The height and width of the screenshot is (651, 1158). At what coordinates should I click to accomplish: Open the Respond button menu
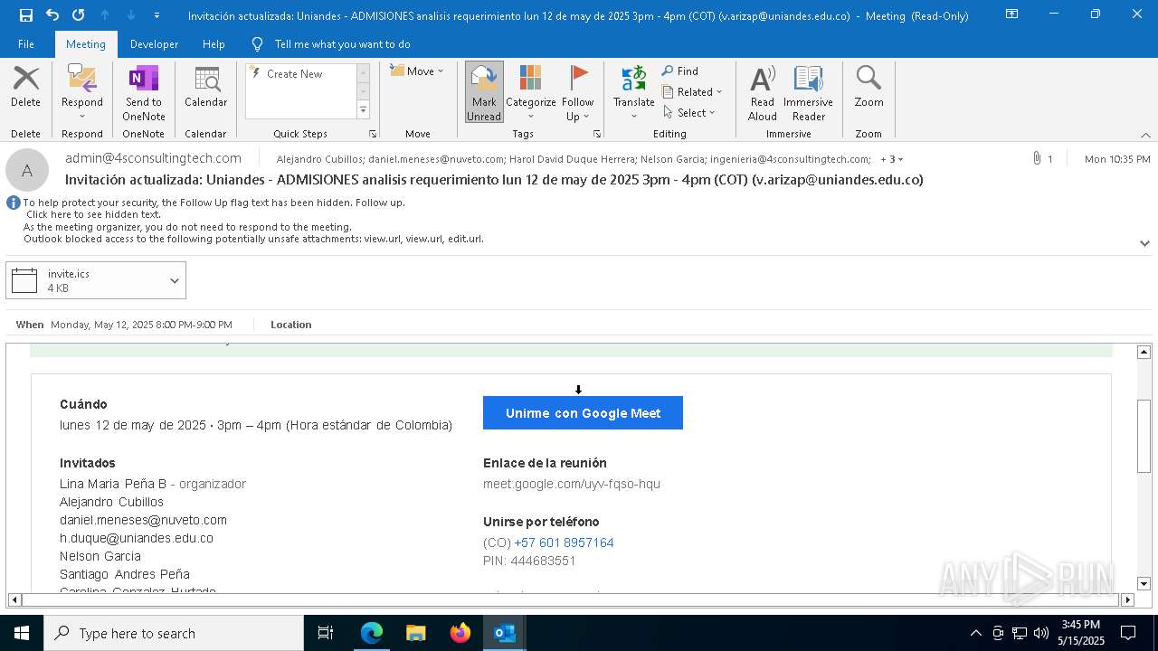[x=82, y=94]
